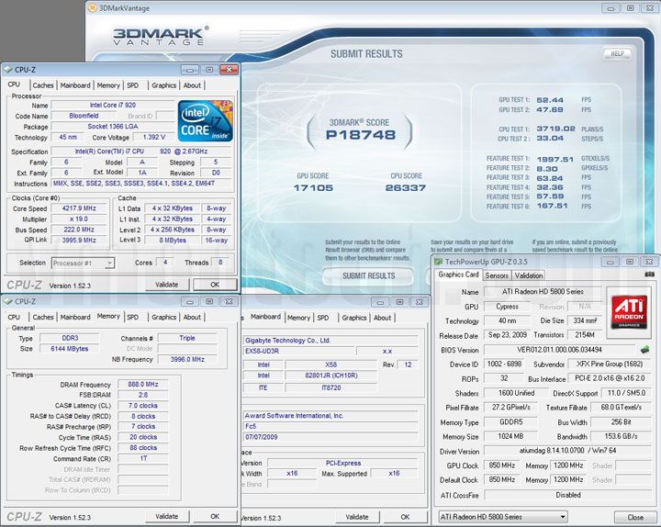Open the Validation tab in GPU-Z
The width and height of the screenshot is (661, 527).
(528, 275)
